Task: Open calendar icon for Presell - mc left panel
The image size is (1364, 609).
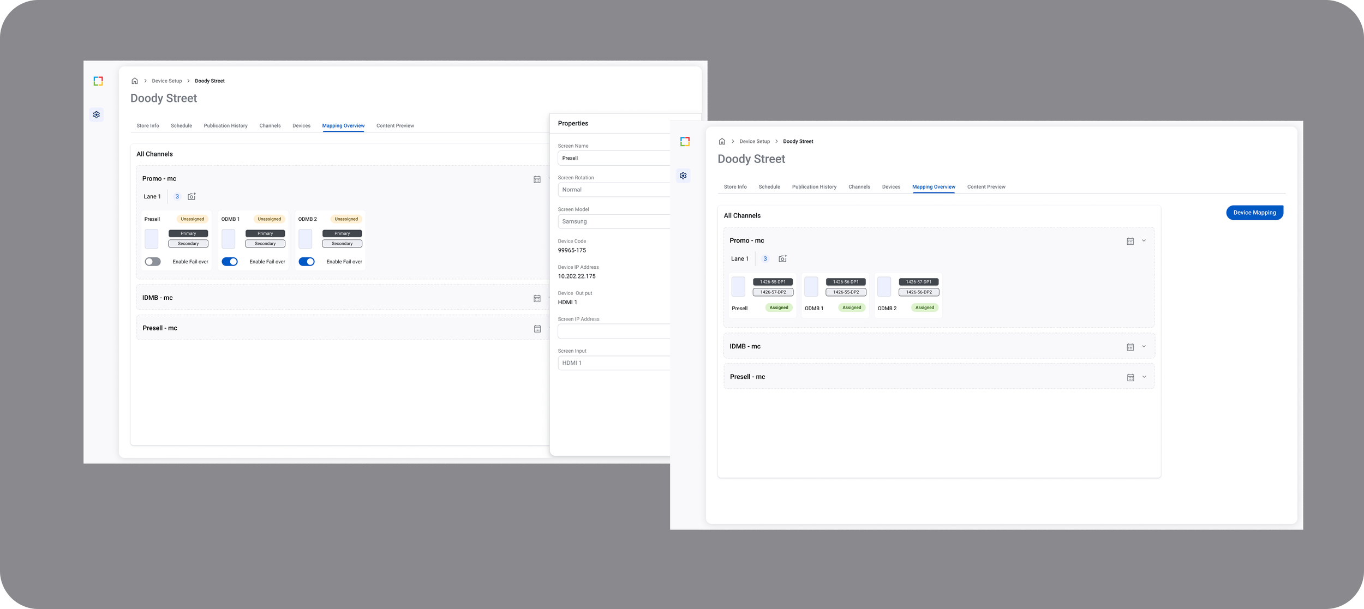Action: (537, 329)
